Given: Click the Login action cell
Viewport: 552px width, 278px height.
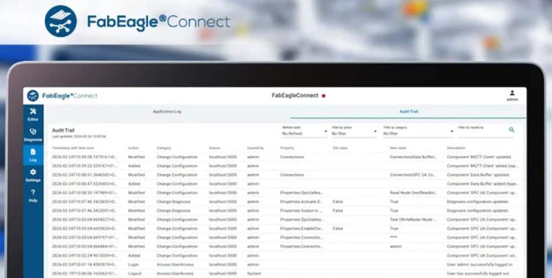Looking at the screenshot, I should coord(133,264).
